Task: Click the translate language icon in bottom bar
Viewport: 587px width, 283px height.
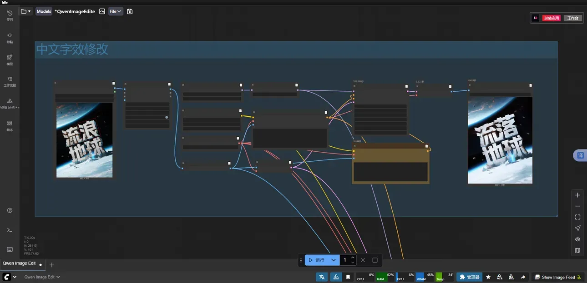Action: [322, 277]
